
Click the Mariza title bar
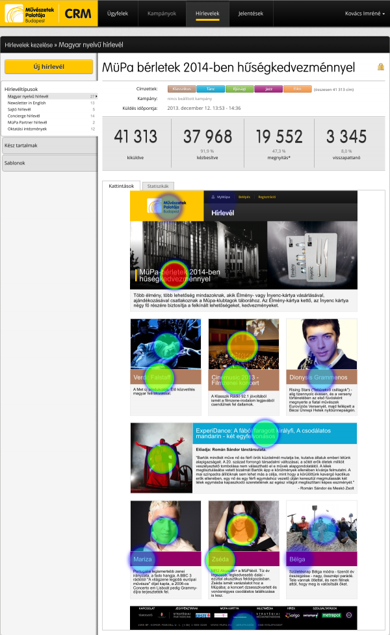coord(166,559)
